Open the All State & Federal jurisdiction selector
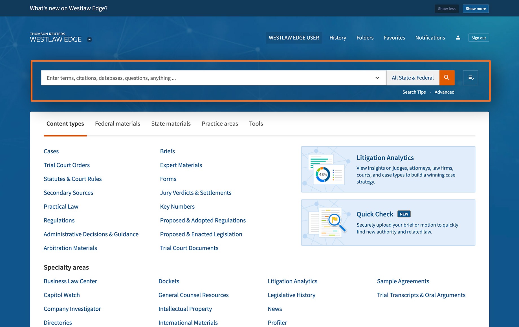Image resolution: width=519 pixels, height=327 pixels. (x=413, y=78)
